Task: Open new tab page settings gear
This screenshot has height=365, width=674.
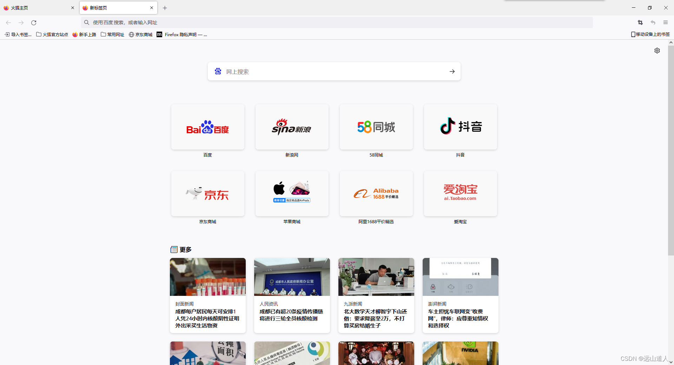Action: tap(657, 51)
